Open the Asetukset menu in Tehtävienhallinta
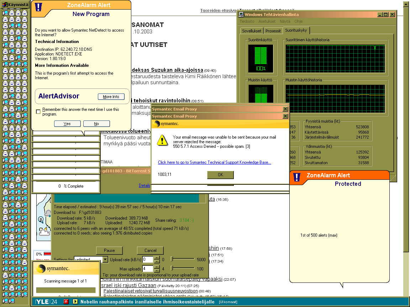The image size is (410, 307). 267,21
